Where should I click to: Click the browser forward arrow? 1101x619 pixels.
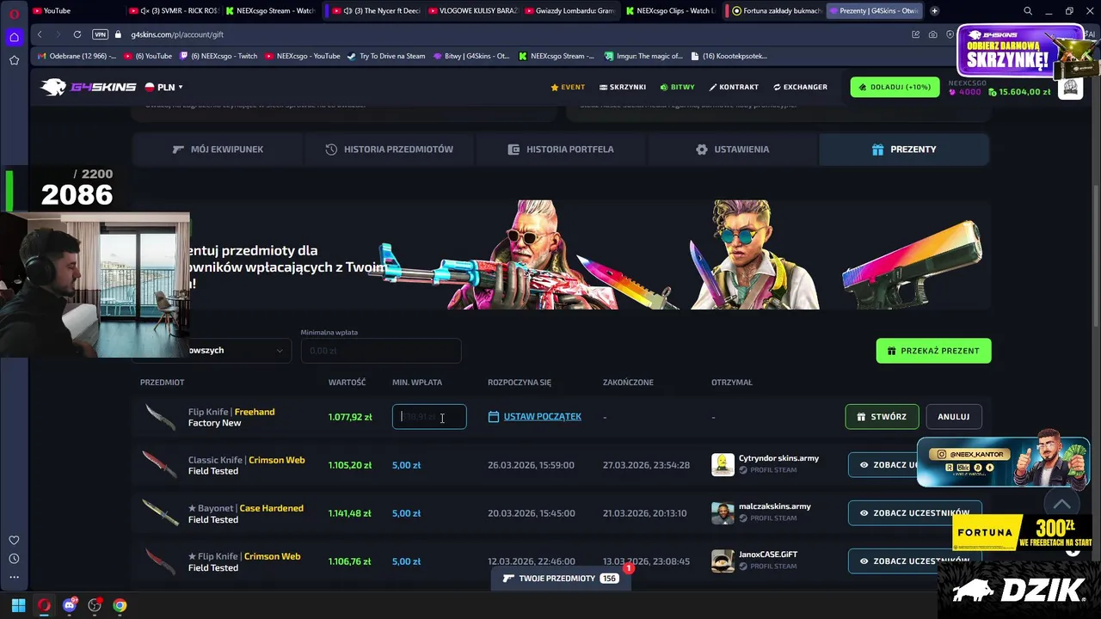pos(58,34)
